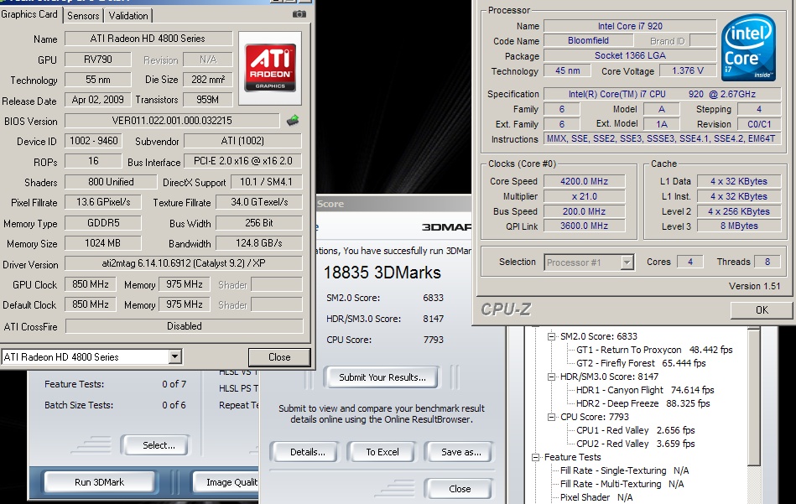This screenshot has width=796, height=504.
Task: Click the 18835 3DMarks score text
Action: 382,273
